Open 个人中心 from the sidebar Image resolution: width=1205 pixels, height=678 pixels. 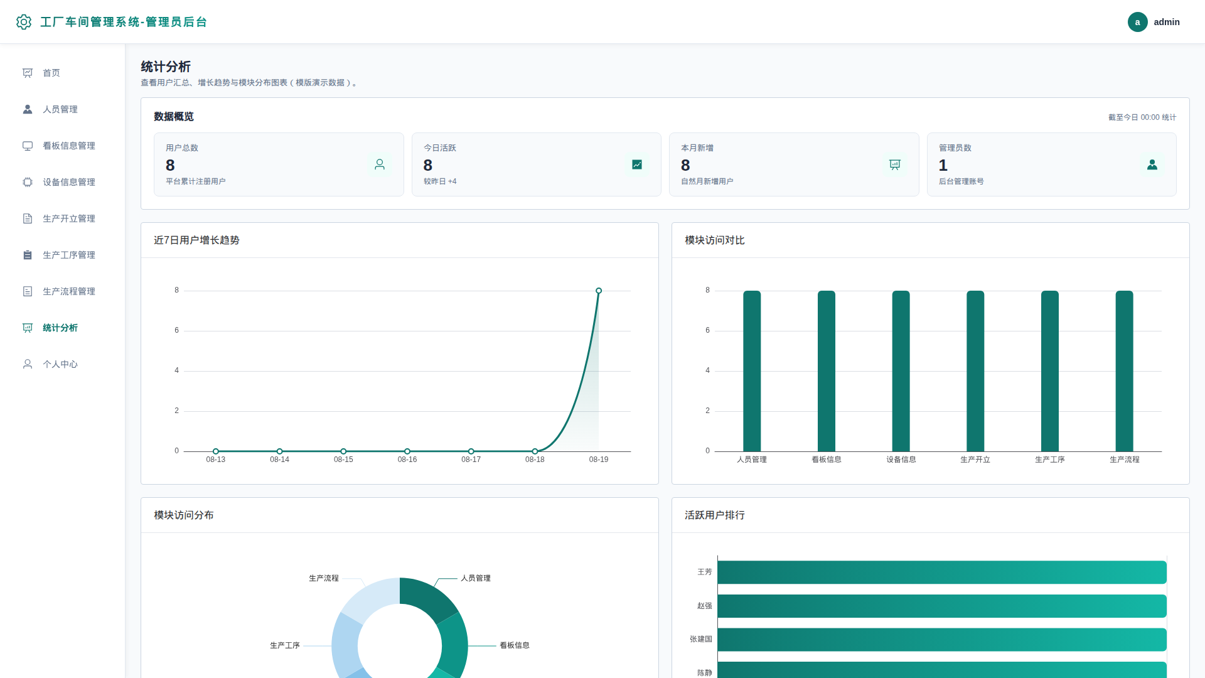click(63, 364)
